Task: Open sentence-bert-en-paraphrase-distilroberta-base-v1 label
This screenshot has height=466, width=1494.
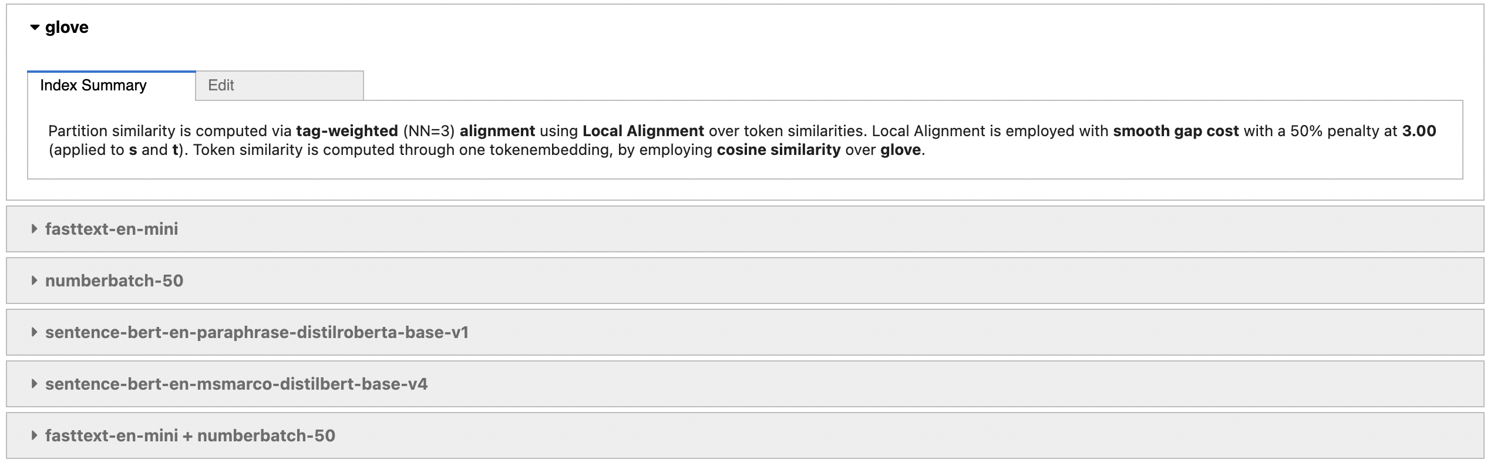Action: 257,332
